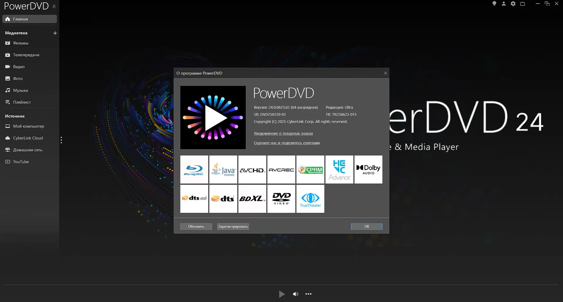Click the Редакция: Ultra text
Image resolution: width=563 pixels, height=302 pixels.
point(339,107)
